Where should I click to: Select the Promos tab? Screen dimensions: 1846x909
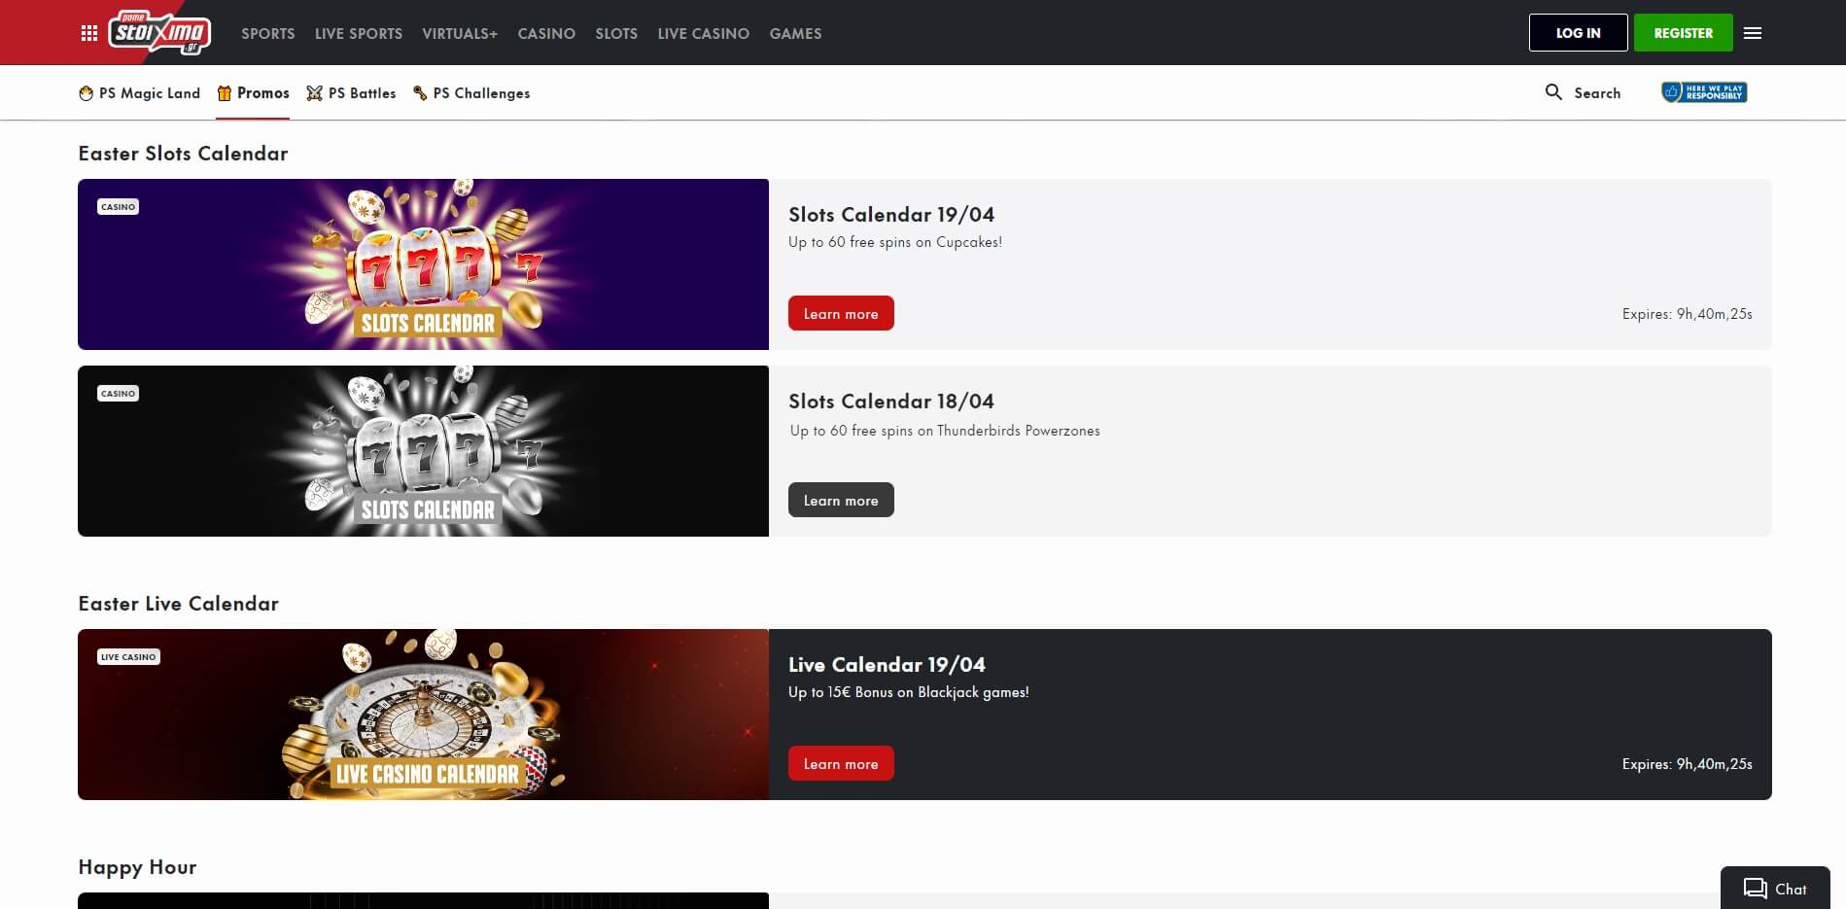point(253,93)
